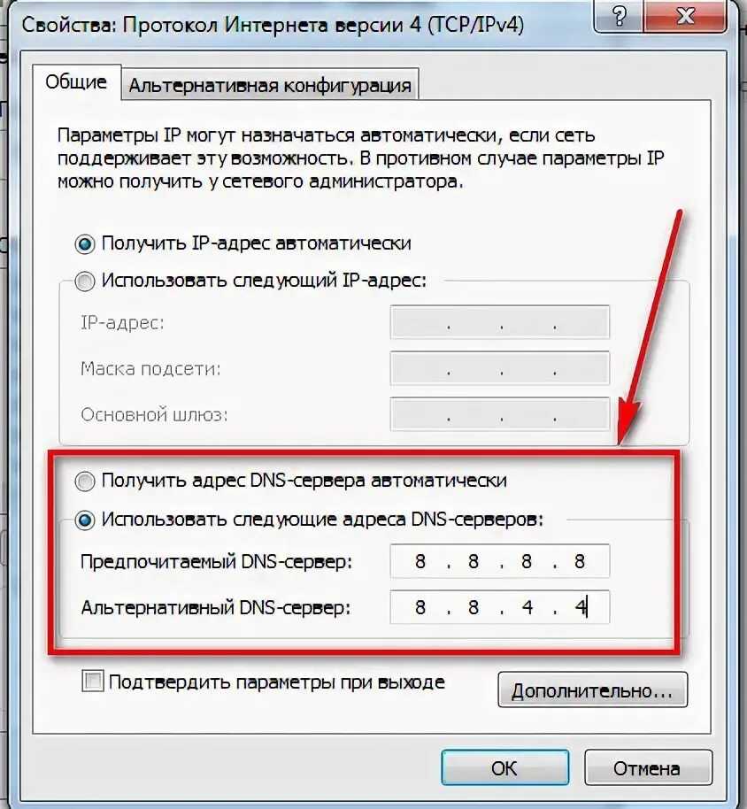
Task: Click last octet of Альтернативный DNS-сервер
Action: pyautogui.click(x=580, y=607)
